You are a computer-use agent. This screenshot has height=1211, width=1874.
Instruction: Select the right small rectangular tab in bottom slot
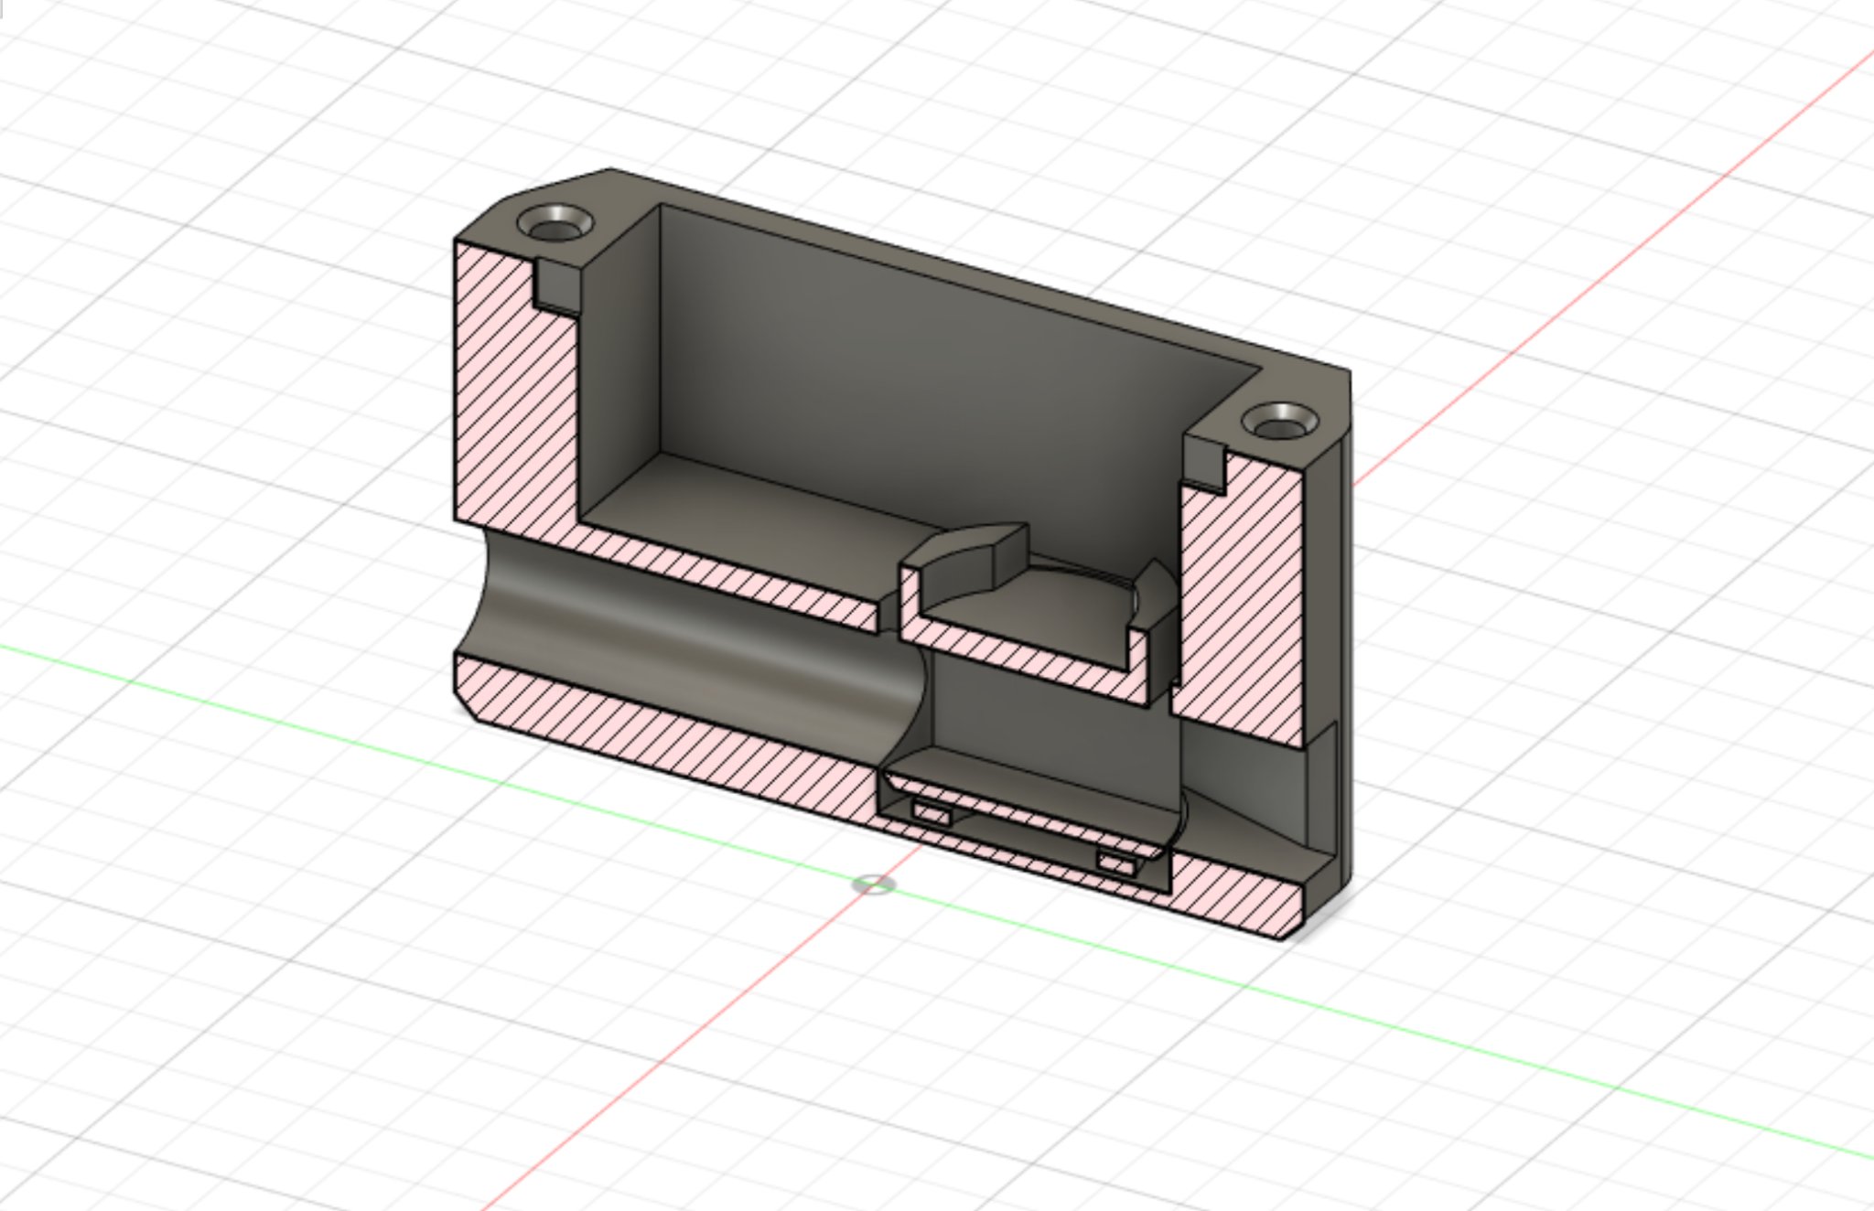click(1118, 863)
